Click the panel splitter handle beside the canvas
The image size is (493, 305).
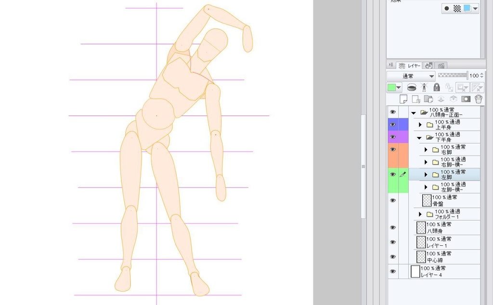pyautogui.click(x=363, y=166)
